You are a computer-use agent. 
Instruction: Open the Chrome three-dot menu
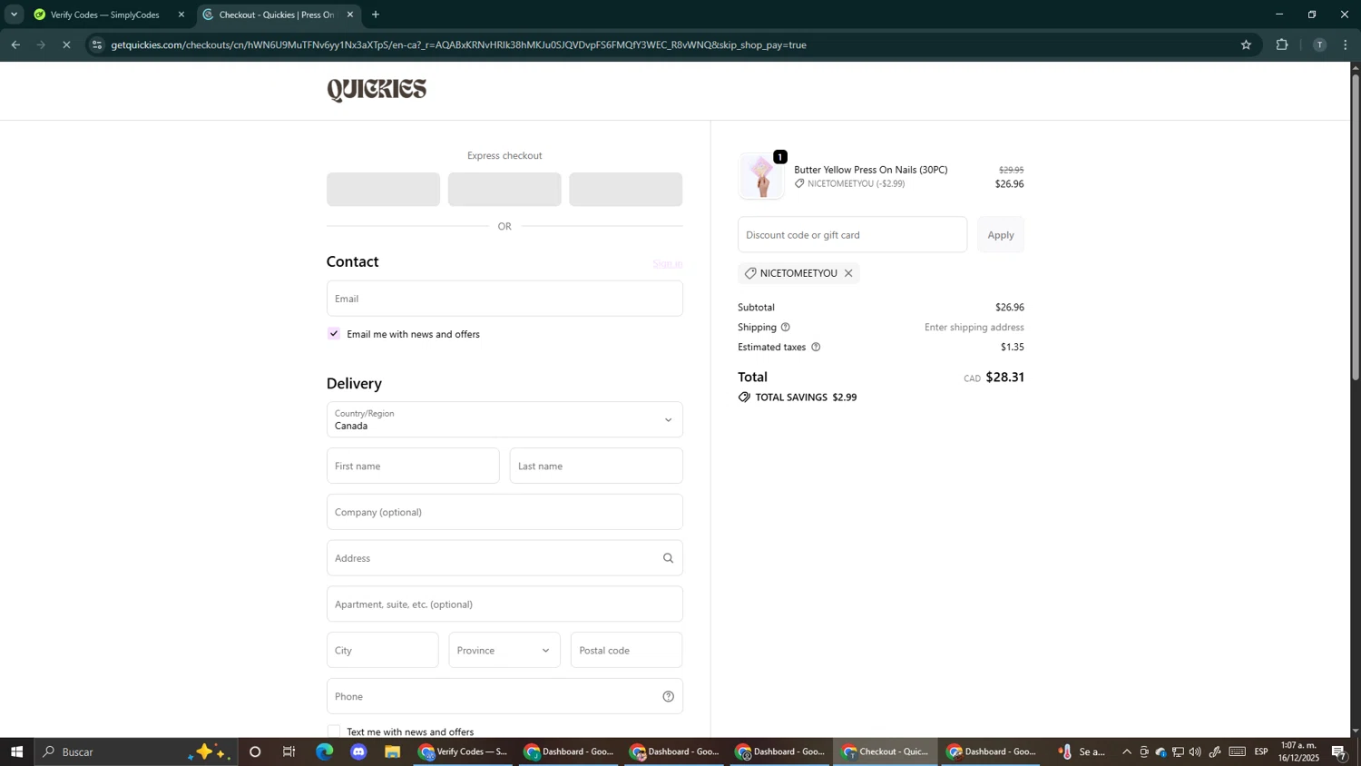[1346, 44]
